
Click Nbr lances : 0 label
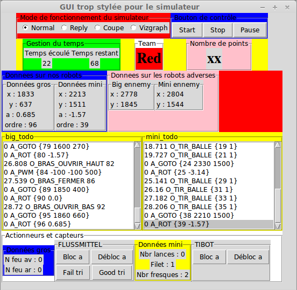tap(162, 254)
